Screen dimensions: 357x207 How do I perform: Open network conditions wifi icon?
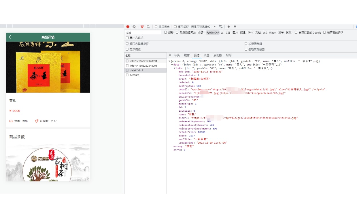[221, 27]
